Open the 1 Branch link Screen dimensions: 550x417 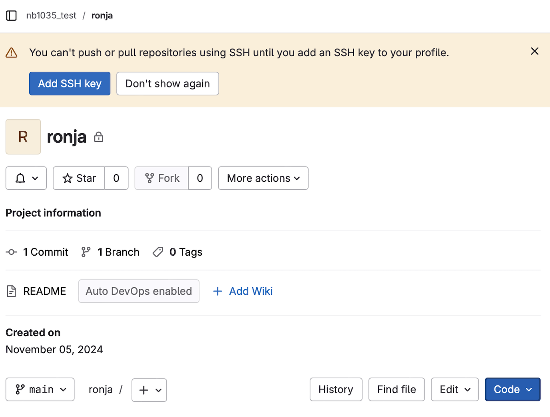118,252
